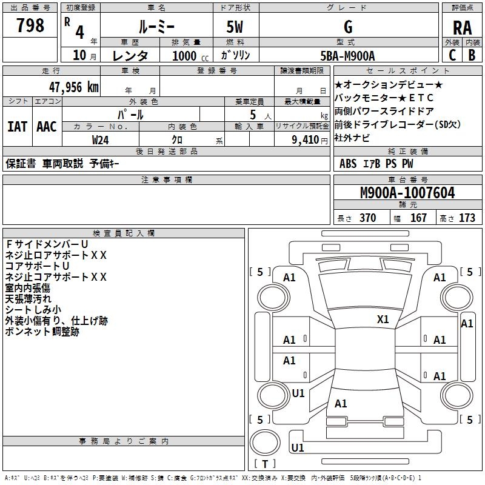Click sales point 両側パワースライドドア
This screenshot has height=485, width=485.
[x=384, y=111]
